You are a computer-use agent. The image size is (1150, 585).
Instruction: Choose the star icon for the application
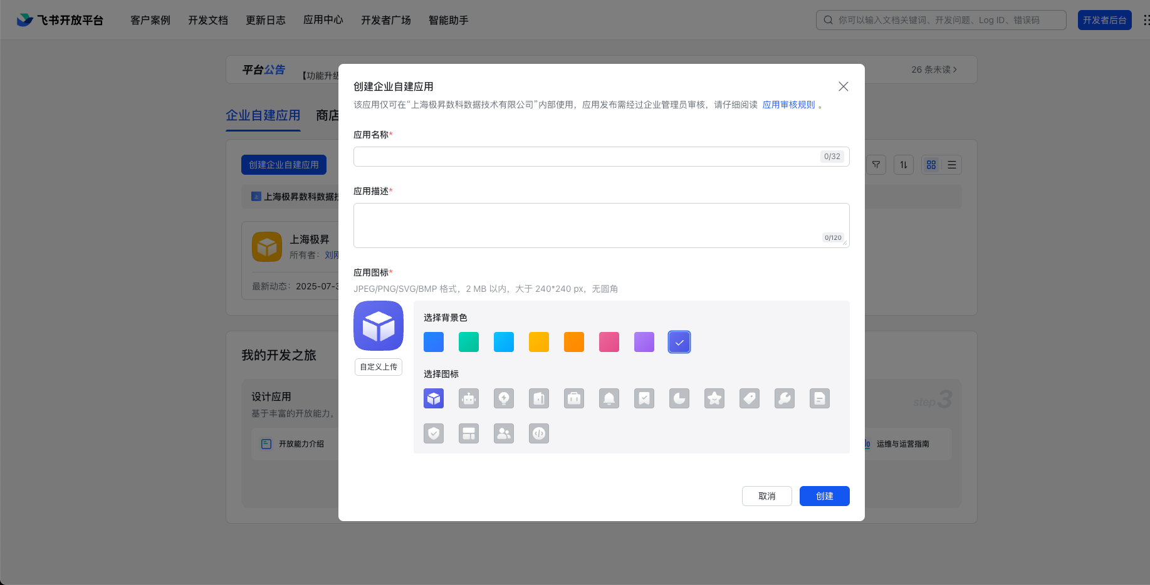[x=714, y=398]
